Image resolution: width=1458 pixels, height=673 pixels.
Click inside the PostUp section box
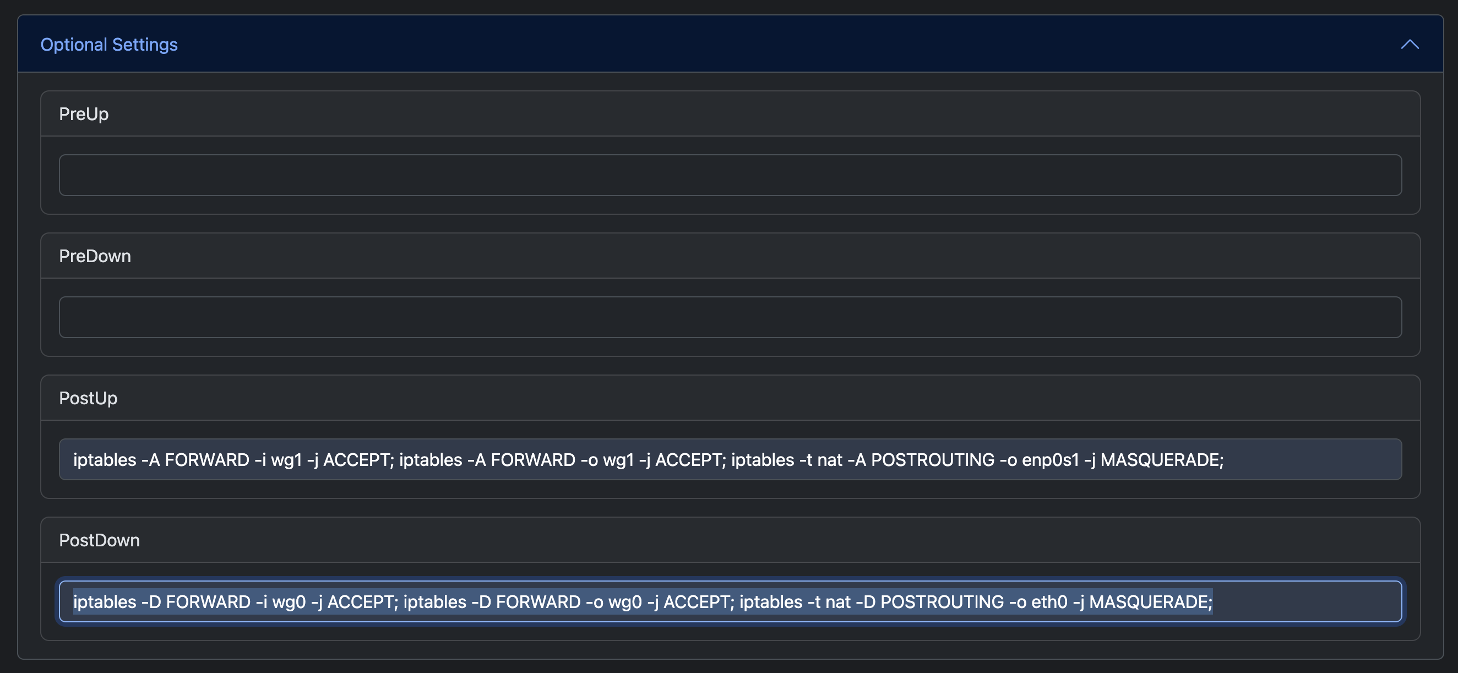(730, 436)
